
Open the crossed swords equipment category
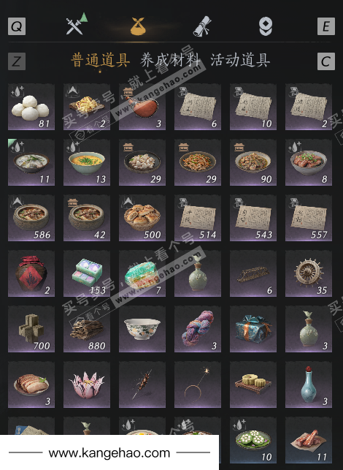point(77,25)
